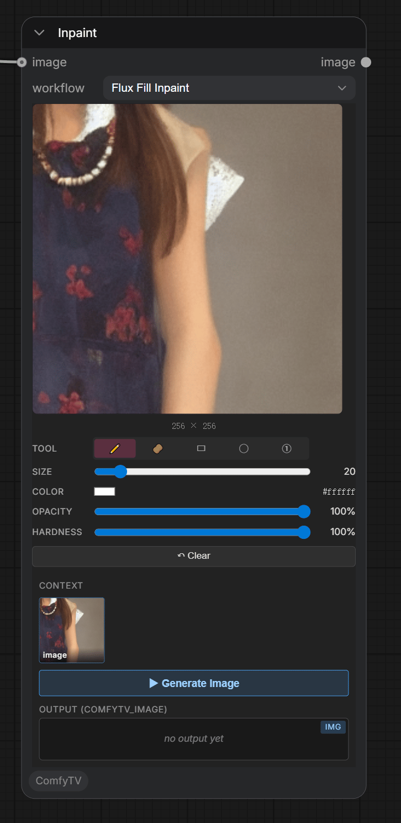This screenshot has width=401, height=823.
Task: Click Generate Image button
Action: [194, 683]
